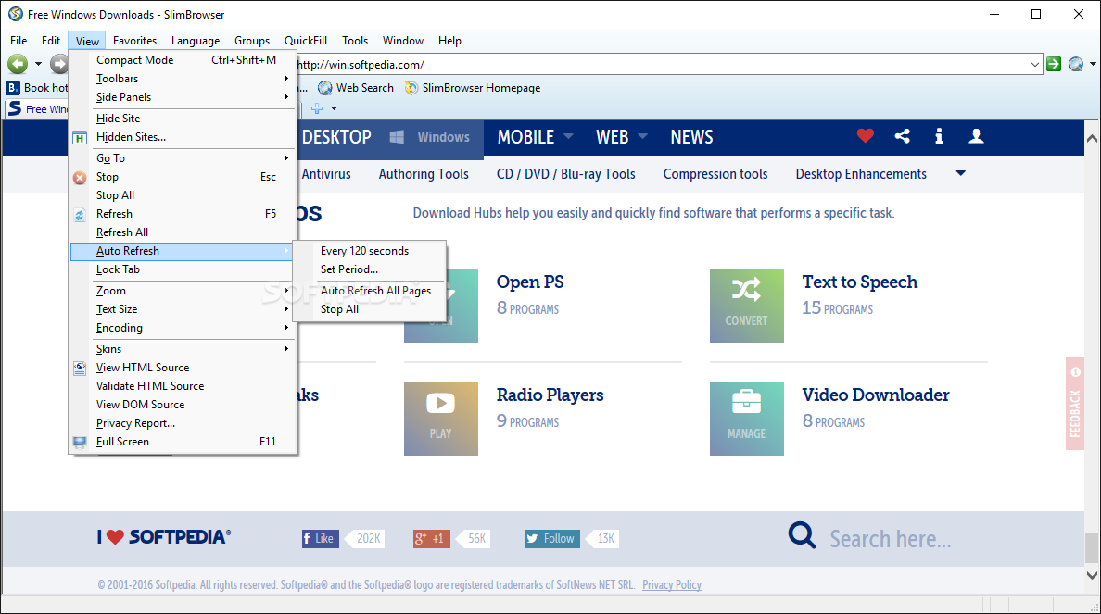1101x614 pixels.
Task: Select Auto Refresh All Pages
Action: 370,291
